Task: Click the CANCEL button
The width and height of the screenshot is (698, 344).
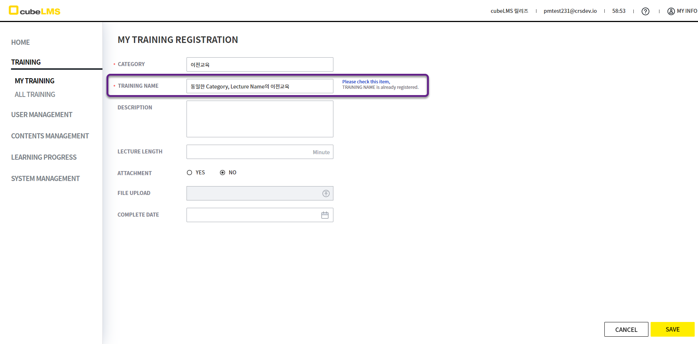Action: [626, 329]
